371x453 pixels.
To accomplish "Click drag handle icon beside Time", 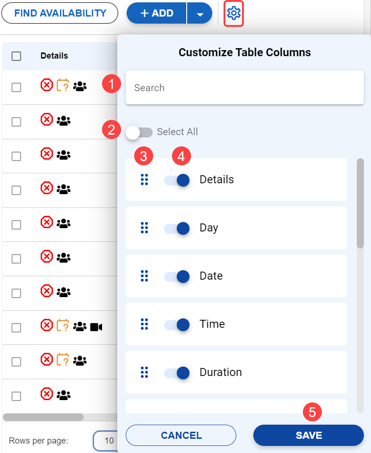I will (145, 325).
